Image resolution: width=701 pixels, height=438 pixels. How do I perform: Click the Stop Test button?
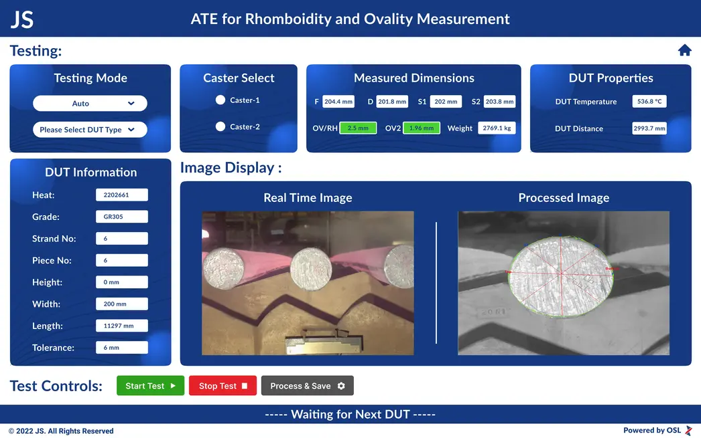(222, 385)
